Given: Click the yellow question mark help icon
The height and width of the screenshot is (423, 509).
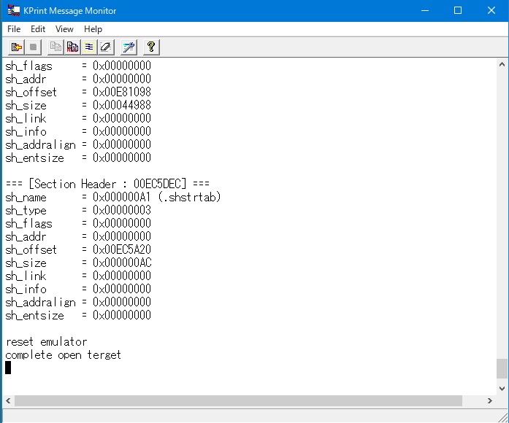Looking at the screenshot, I should [x=151, y=47].
